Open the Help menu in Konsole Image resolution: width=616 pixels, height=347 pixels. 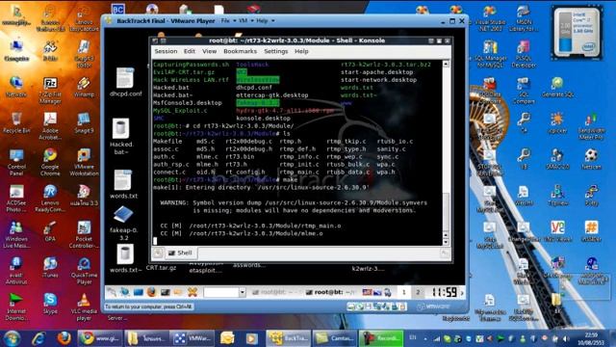(301, 51)
